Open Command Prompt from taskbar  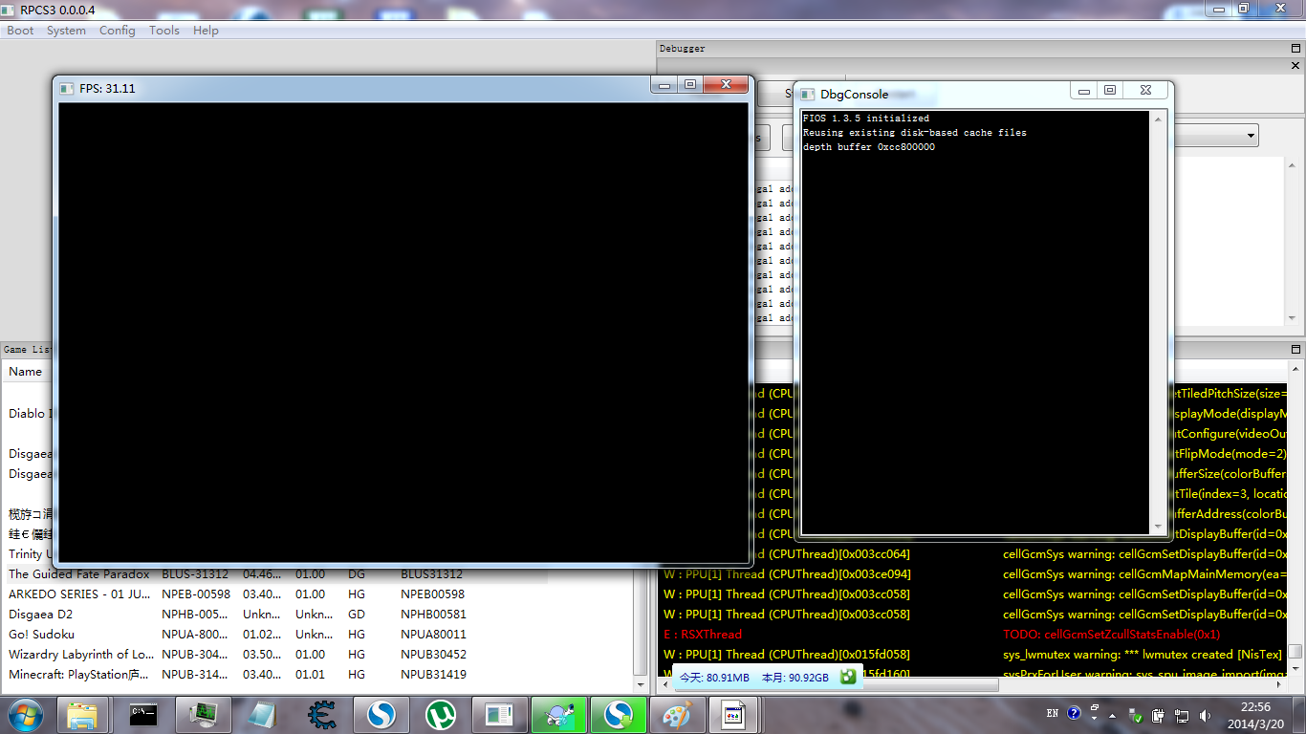pyautogui.click(x=142, y=714)
